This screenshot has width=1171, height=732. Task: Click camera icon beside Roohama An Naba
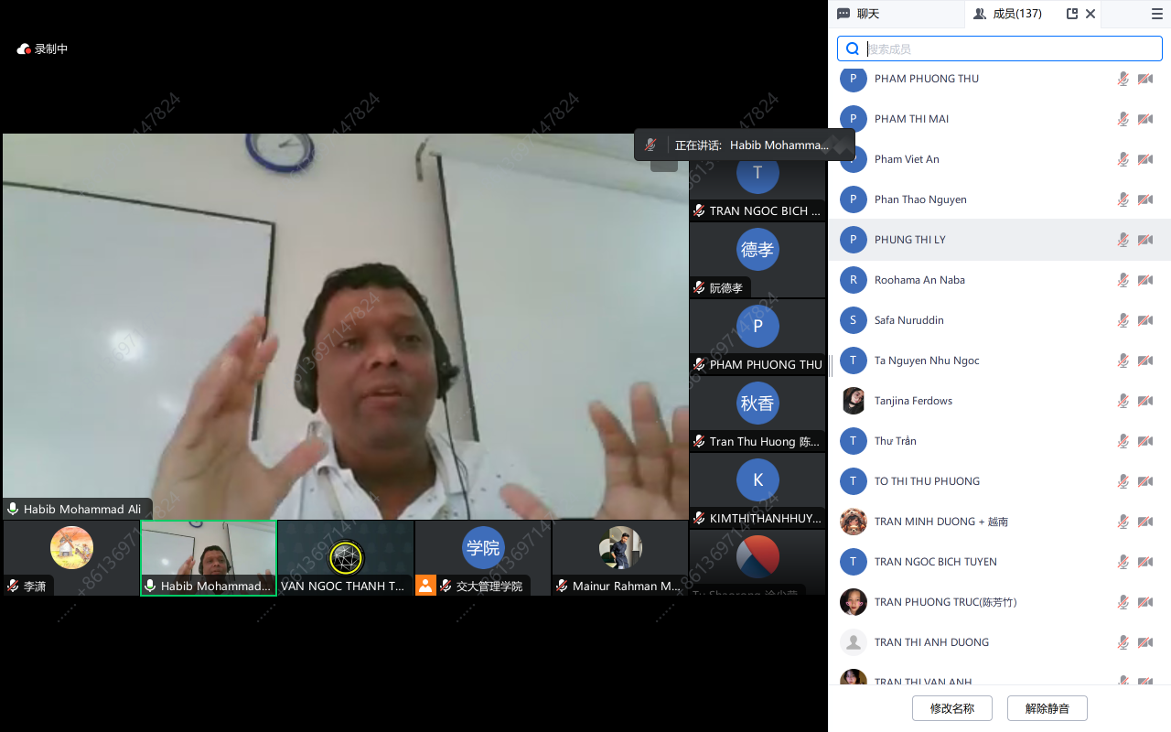(1144, 280)
